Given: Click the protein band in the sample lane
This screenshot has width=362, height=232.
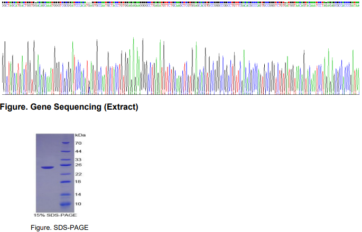Looking at the screenshot, I should [x=48, y=168].
